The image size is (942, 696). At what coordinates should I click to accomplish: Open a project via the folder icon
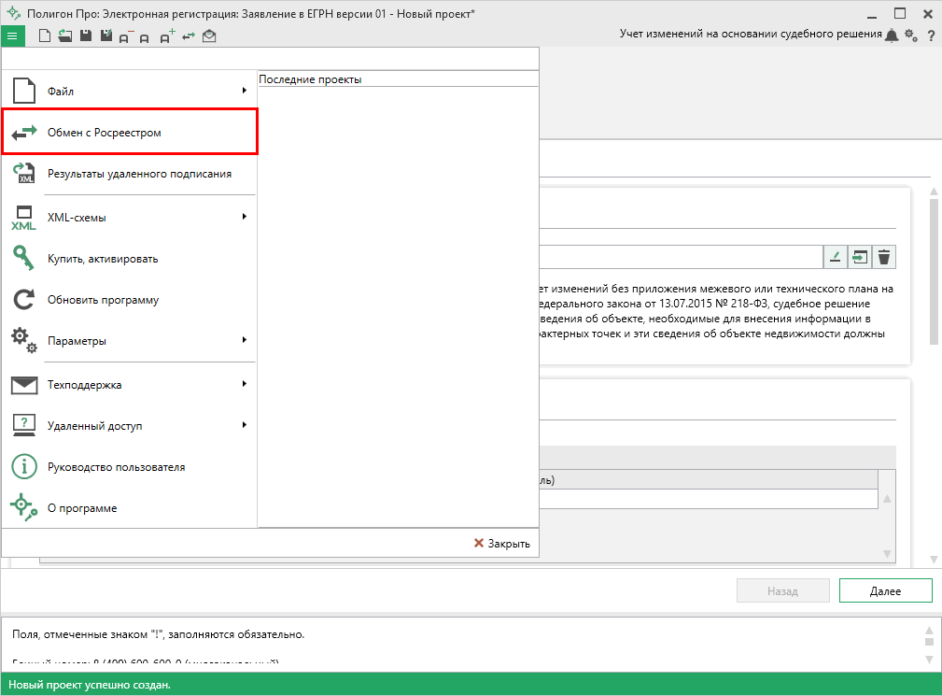pos(64,36)
